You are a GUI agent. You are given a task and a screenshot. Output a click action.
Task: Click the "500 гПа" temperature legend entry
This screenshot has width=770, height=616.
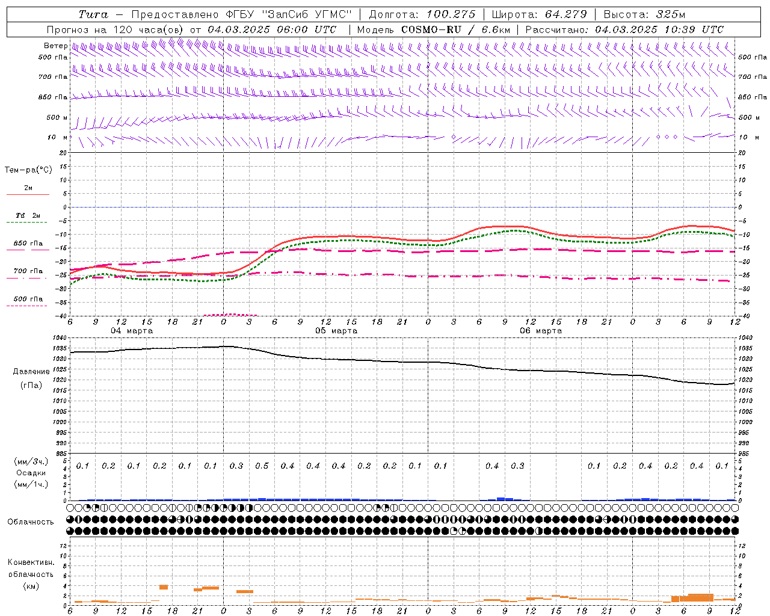[x=28, y=299]
